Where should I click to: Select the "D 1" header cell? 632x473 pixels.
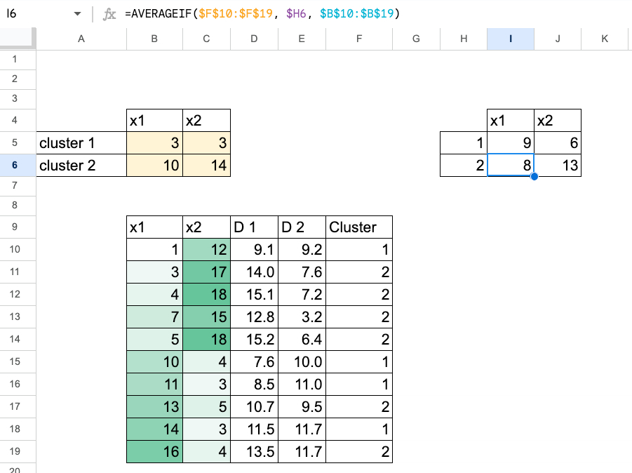click(255, 227)
